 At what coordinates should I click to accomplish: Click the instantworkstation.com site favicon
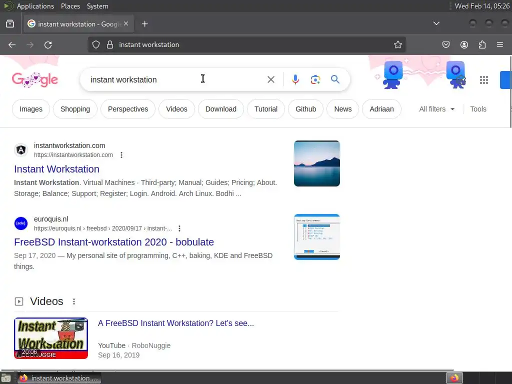click(x=21, y=150)
